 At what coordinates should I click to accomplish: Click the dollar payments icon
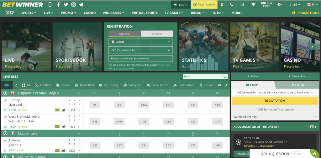[222, 4]
